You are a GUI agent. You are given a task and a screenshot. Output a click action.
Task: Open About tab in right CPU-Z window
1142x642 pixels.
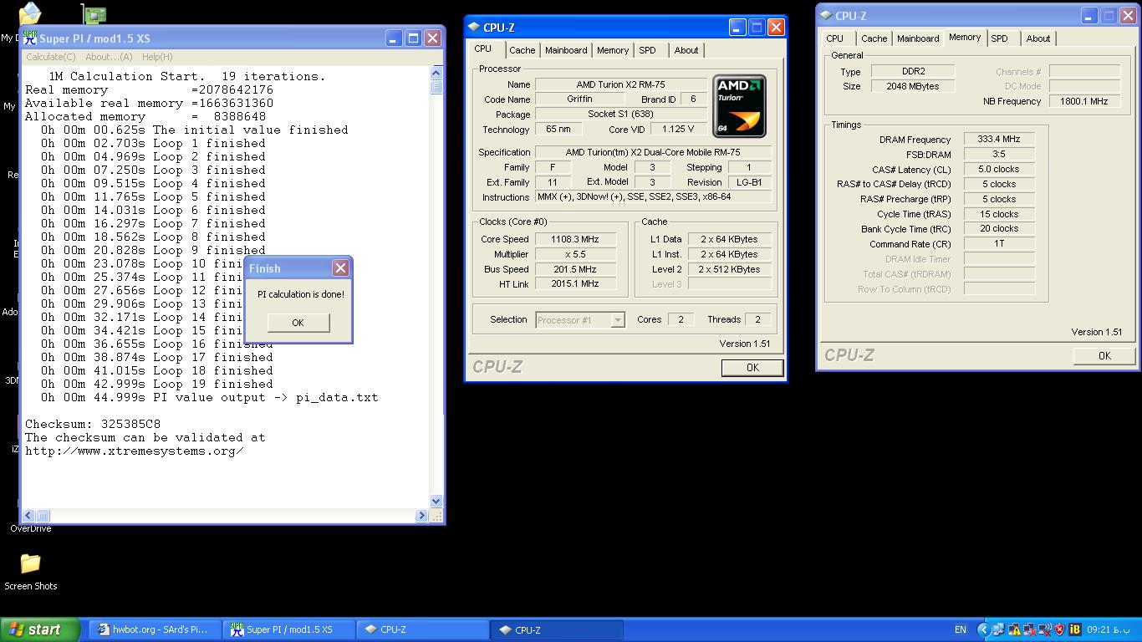[x=1038, y=38]
